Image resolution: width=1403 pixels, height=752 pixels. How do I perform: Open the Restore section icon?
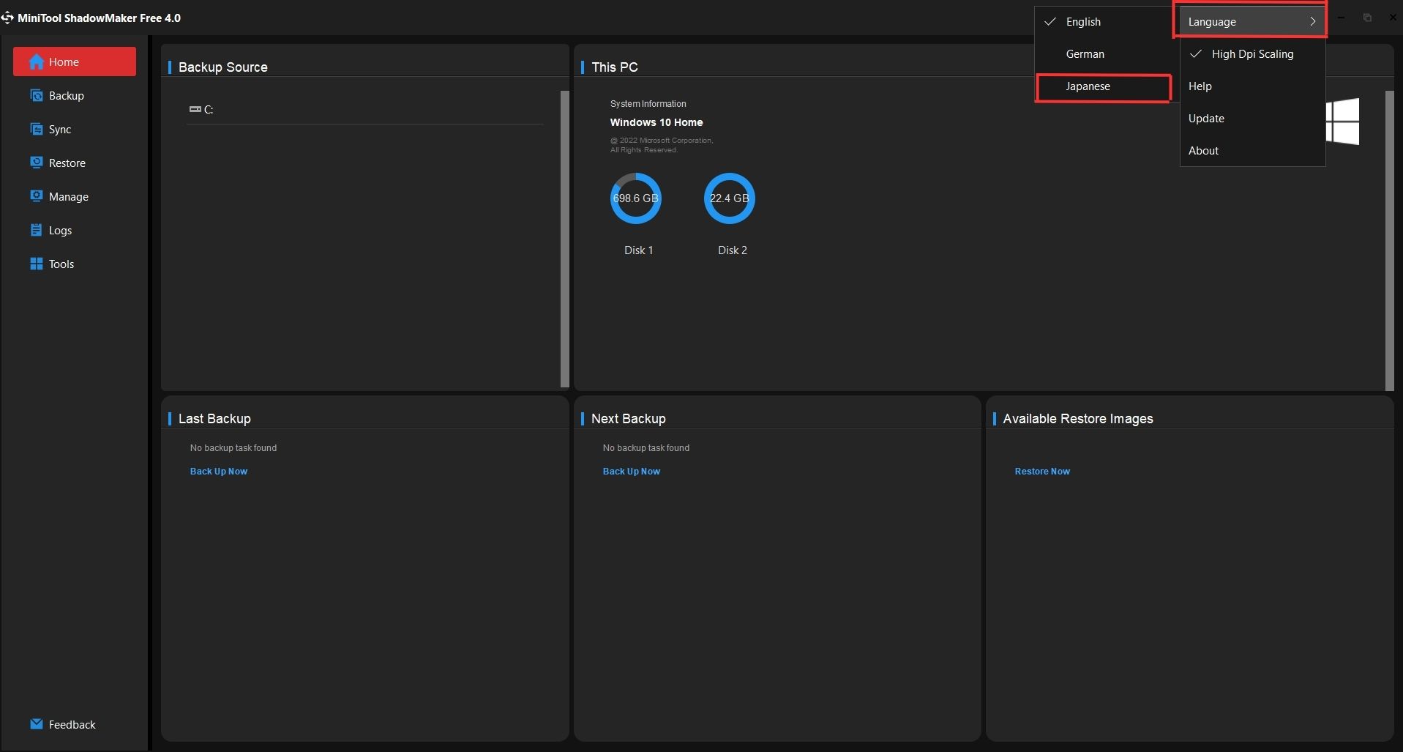(36, 163)
